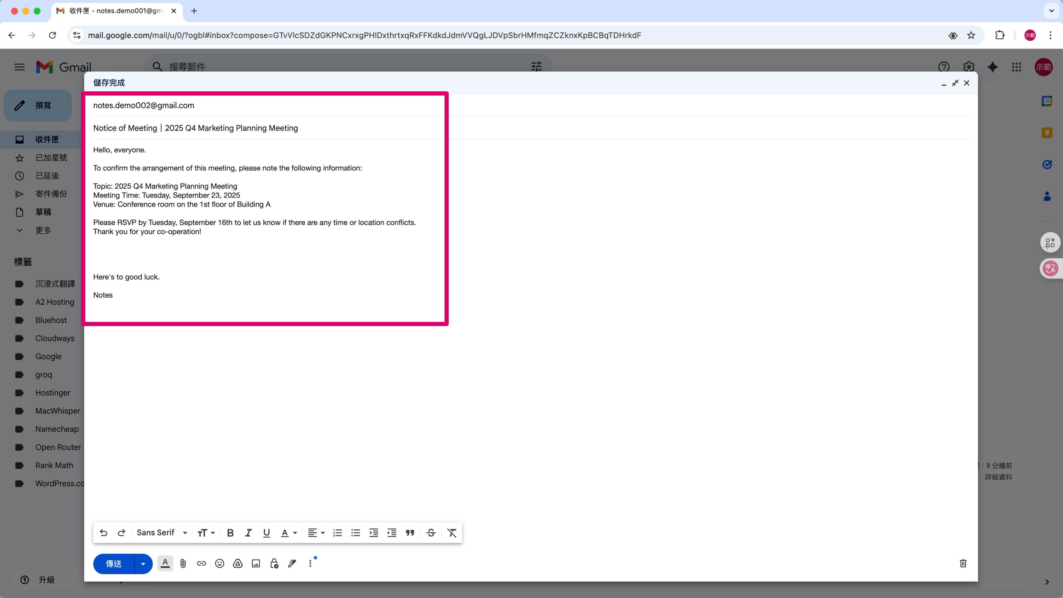Insert a bulleted list

pyautogui.click(x=356, y=533)
